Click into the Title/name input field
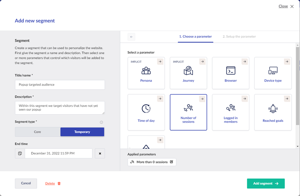 pos(60,85)
